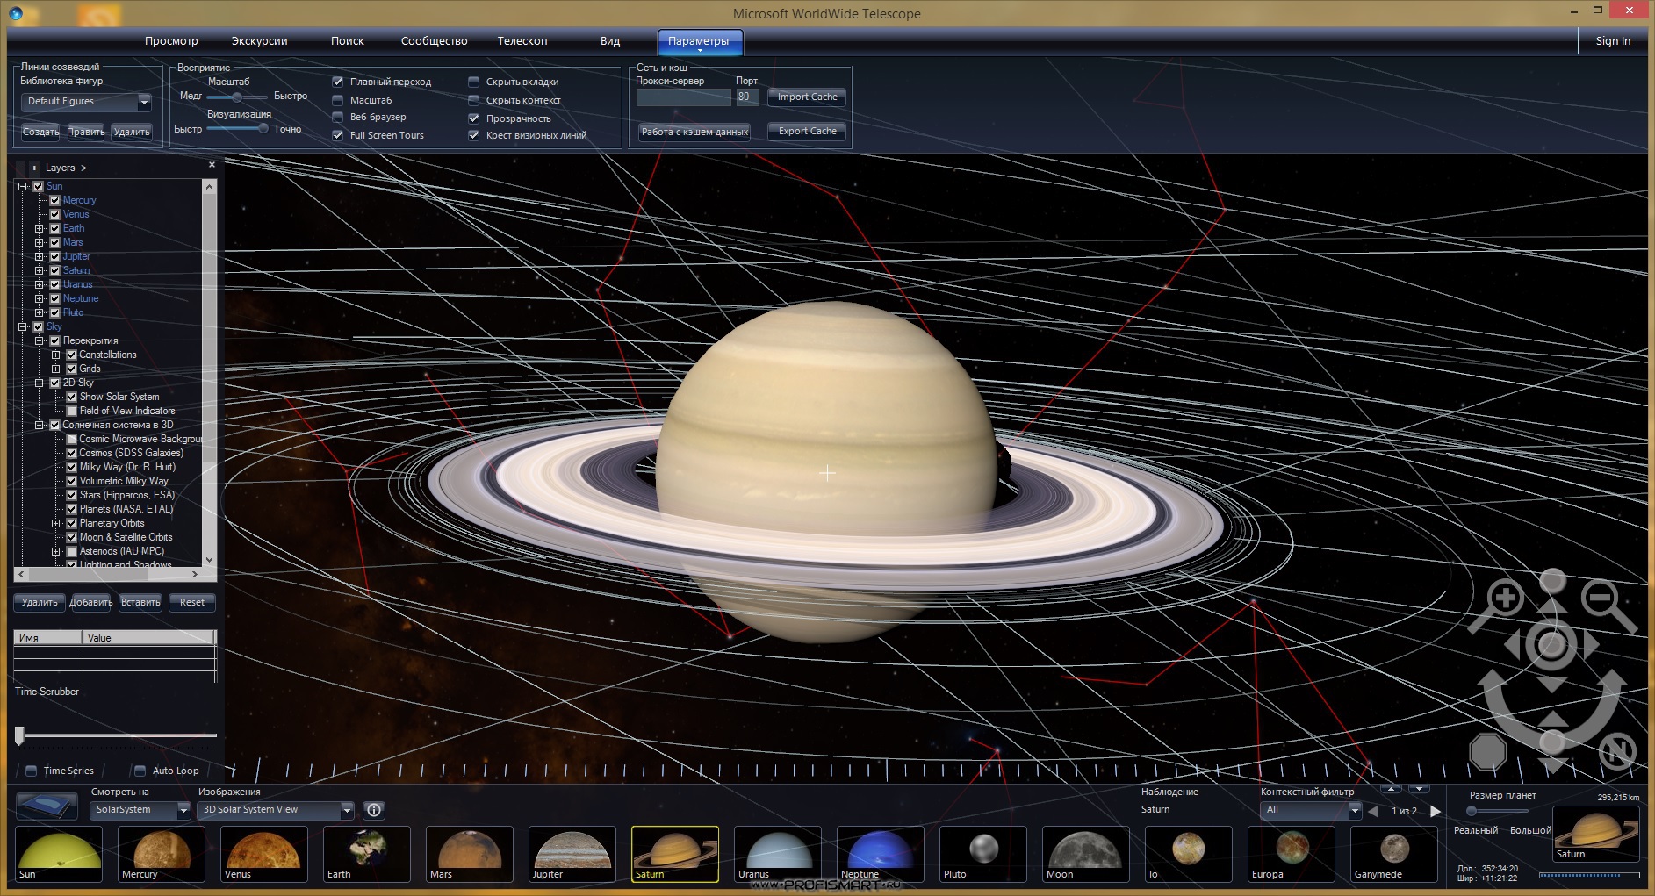Click the Reset button under Layers
The image size is (1655, 896).
click(x=191, y=602)
